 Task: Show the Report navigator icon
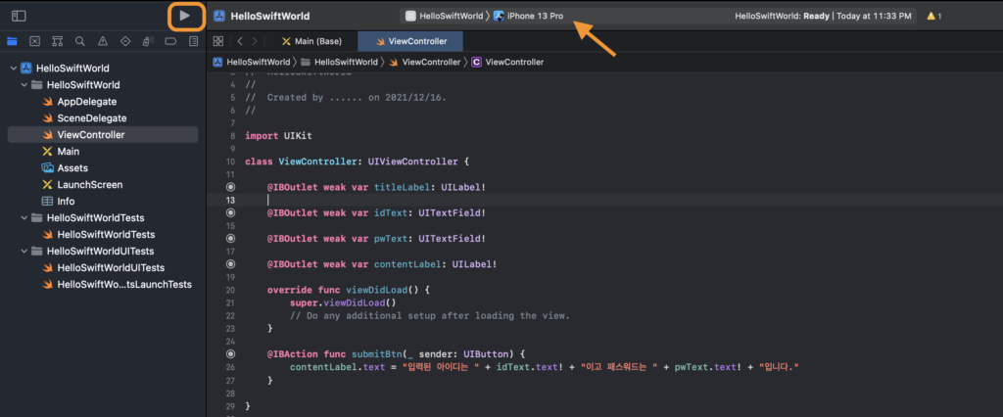[192, 42]
